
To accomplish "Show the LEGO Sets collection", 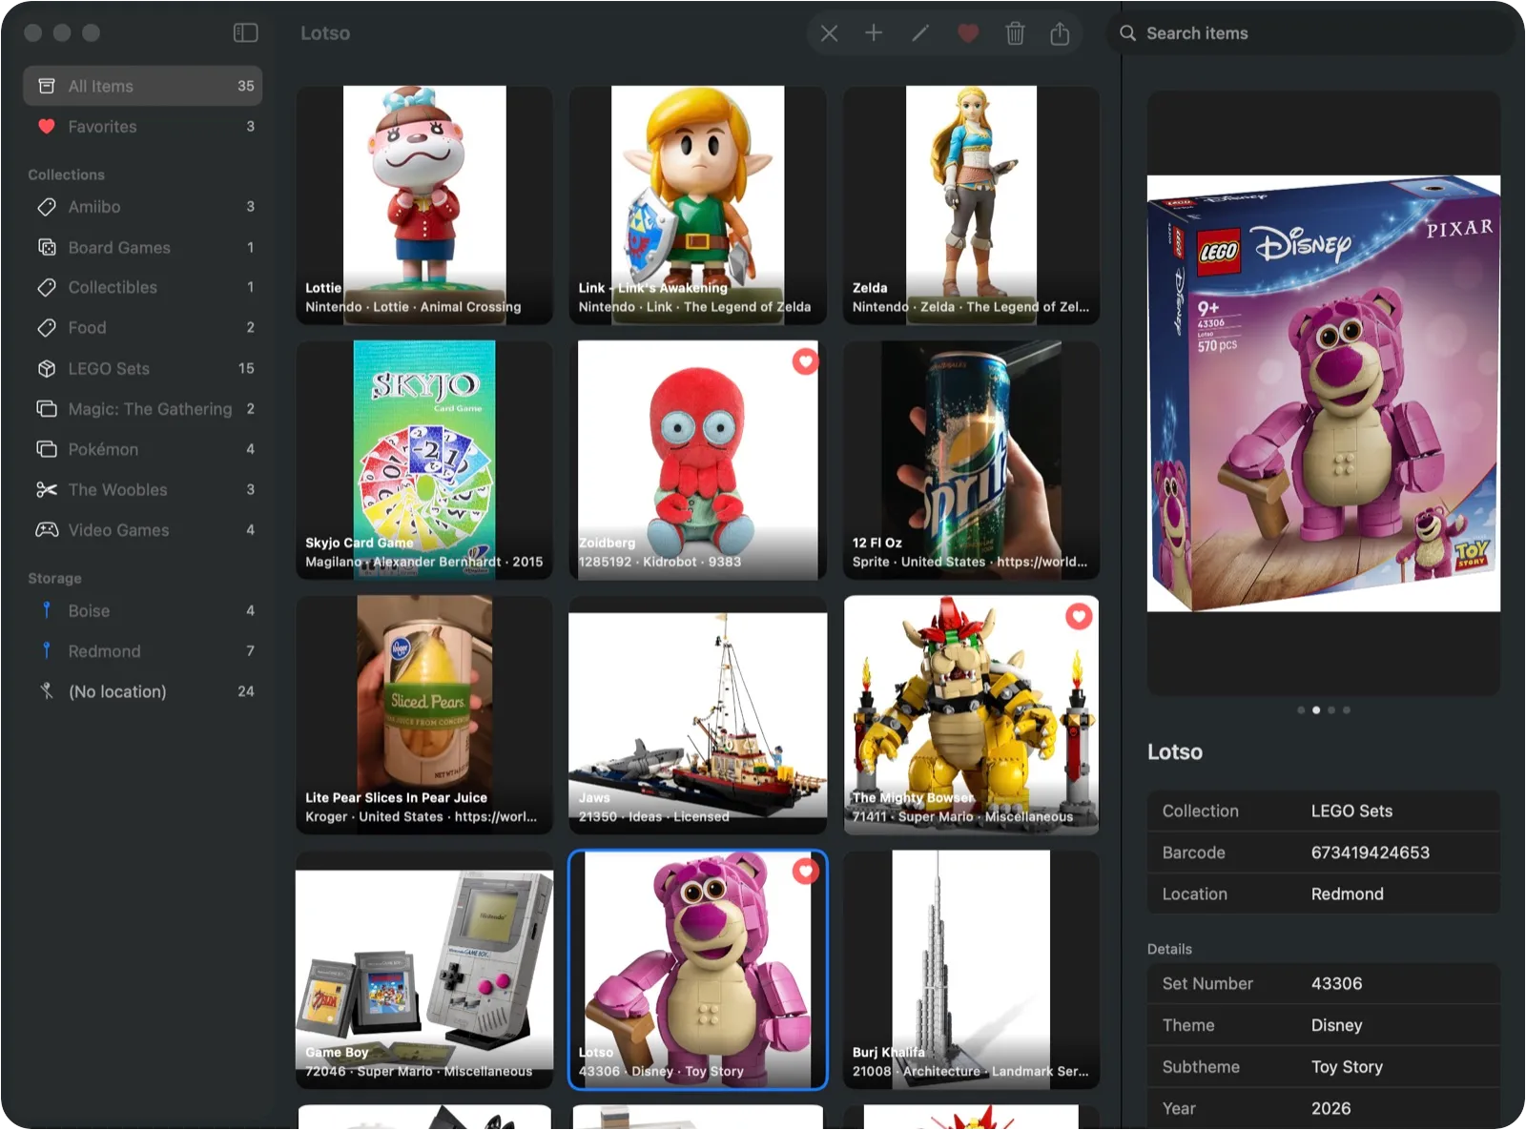I will point(143,368).
